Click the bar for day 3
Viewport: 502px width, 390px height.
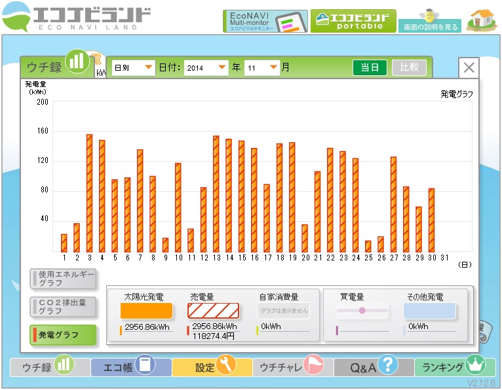tap(90, 193)
